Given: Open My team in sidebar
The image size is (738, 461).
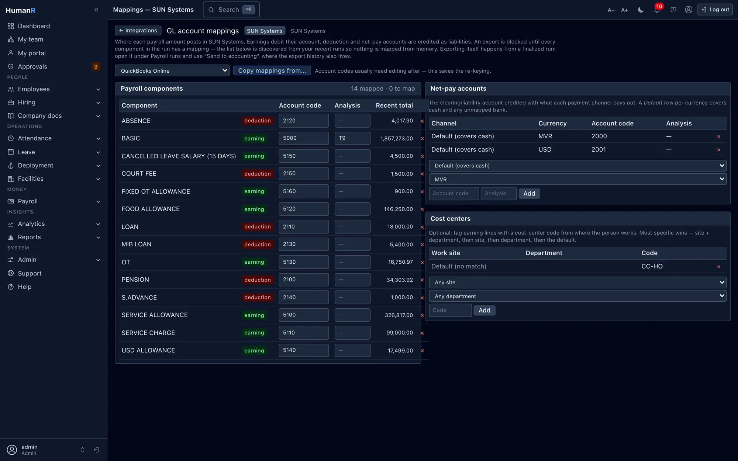Looking at the screenshot, I should 54,39.
